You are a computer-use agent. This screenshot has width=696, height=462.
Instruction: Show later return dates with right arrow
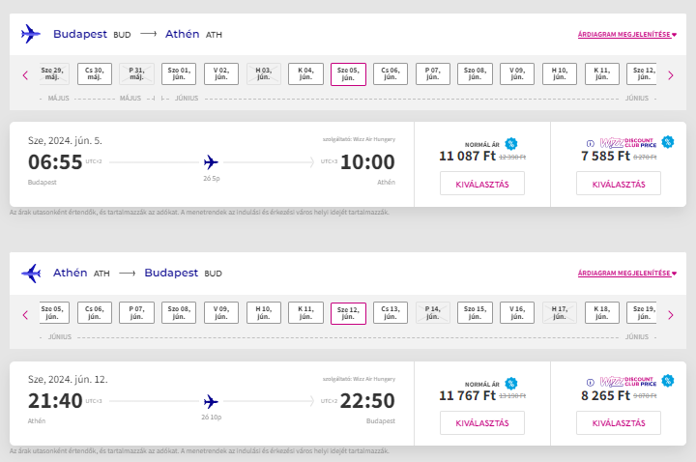(671, 315)
